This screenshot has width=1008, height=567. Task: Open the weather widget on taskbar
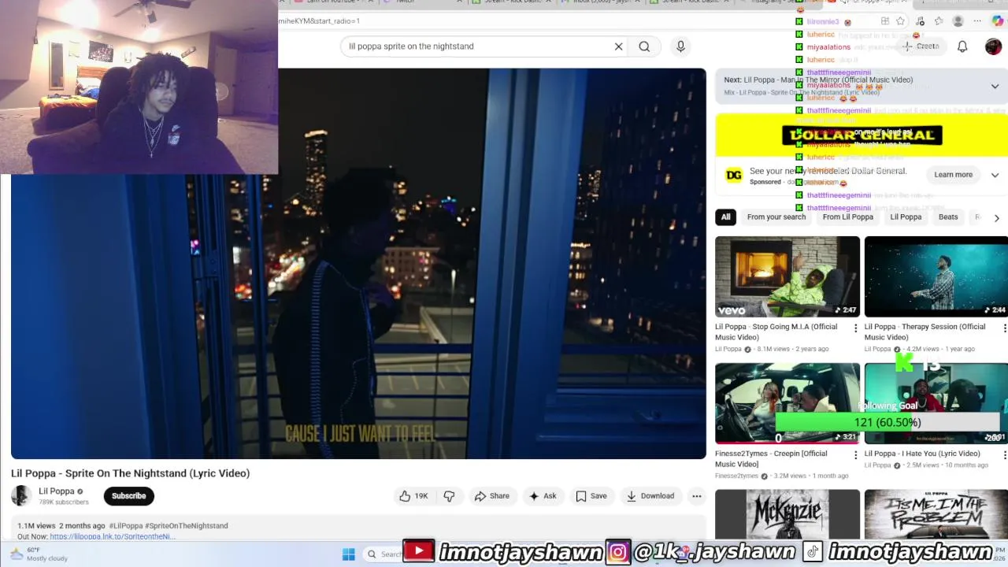pos(39,554)
